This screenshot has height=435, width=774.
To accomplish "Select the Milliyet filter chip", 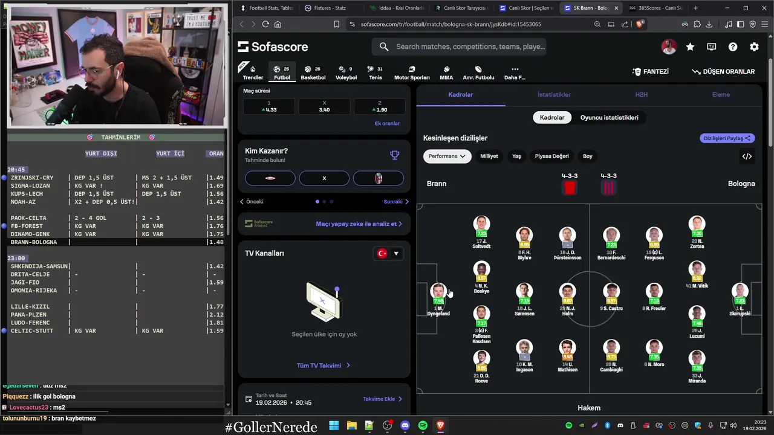I will pos(489,156).
